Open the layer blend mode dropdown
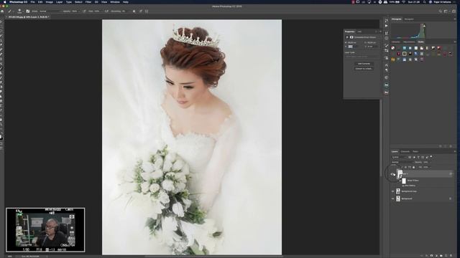The width and height of the screenshot is (460, 258). [x=402, y=162]
